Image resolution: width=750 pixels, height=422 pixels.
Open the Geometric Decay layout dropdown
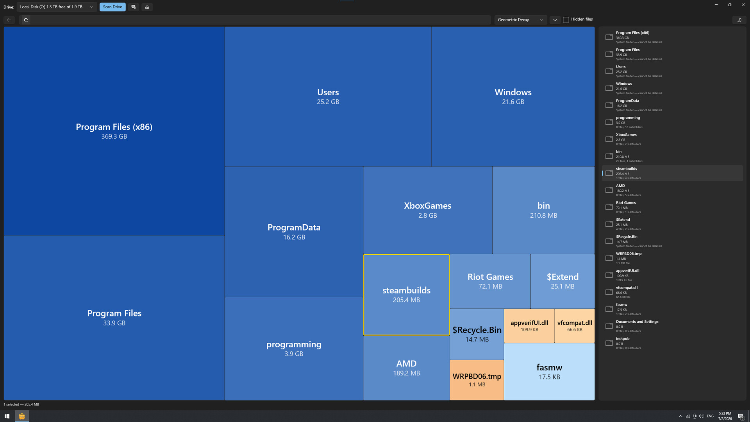(520, 20)
